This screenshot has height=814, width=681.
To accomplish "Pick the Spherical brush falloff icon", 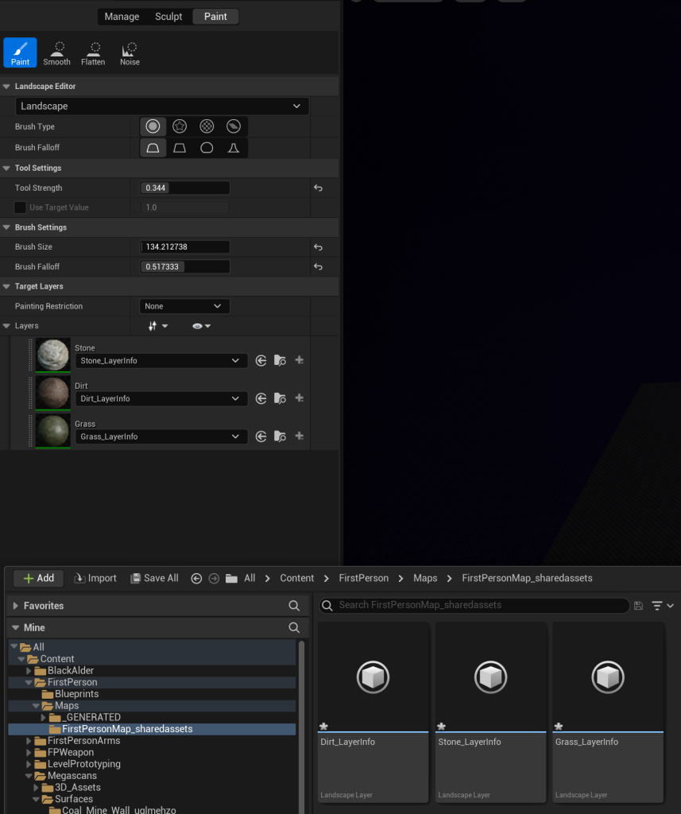I will [207, 148].
